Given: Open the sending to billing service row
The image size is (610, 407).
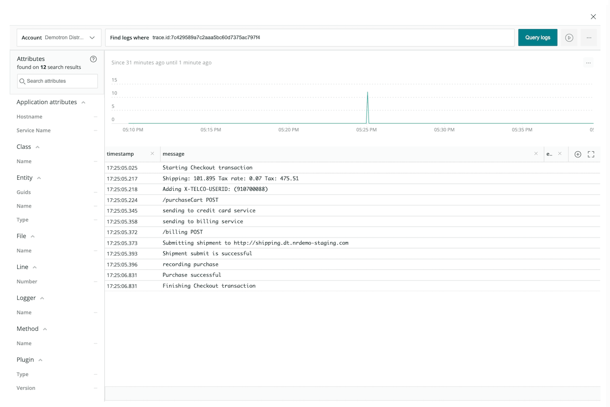Looking at the screenshot, I should click(352, 222).
